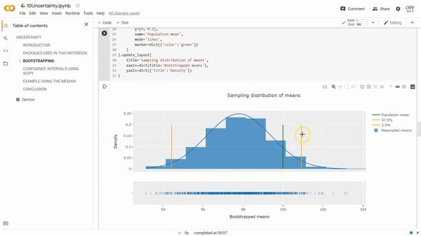
Task: Open the Runtime menu
Action: (72, 13)
